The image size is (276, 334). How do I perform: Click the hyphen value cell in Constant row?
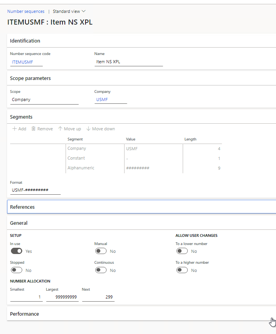[x=153, y=158]
